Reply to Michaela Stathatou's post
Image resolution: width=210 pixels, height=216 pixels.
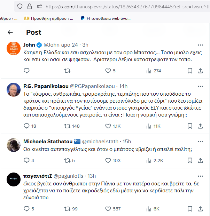point(26,160)
